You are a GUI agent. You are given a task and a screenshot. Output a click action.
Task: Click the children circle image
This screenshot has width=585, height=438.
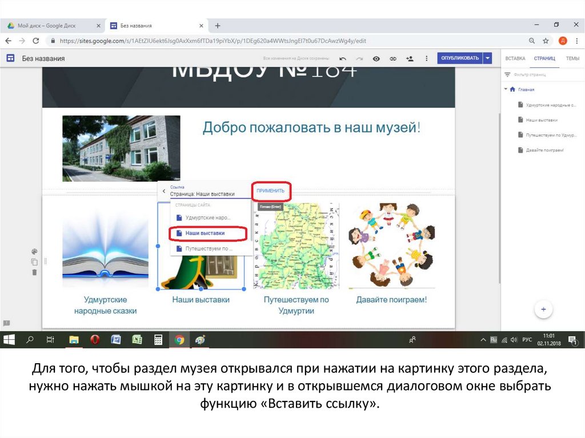tap(391, 246)
